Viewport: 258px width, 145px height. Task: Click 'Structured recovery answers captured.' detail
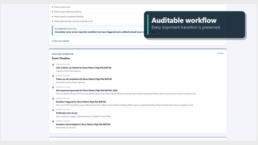pos(70,83)
